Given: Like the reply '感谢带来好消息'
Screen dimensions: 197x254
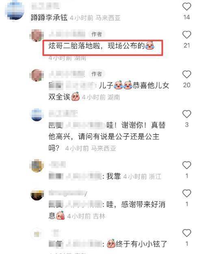Looking at the screenshot, I should pos(187,193).
